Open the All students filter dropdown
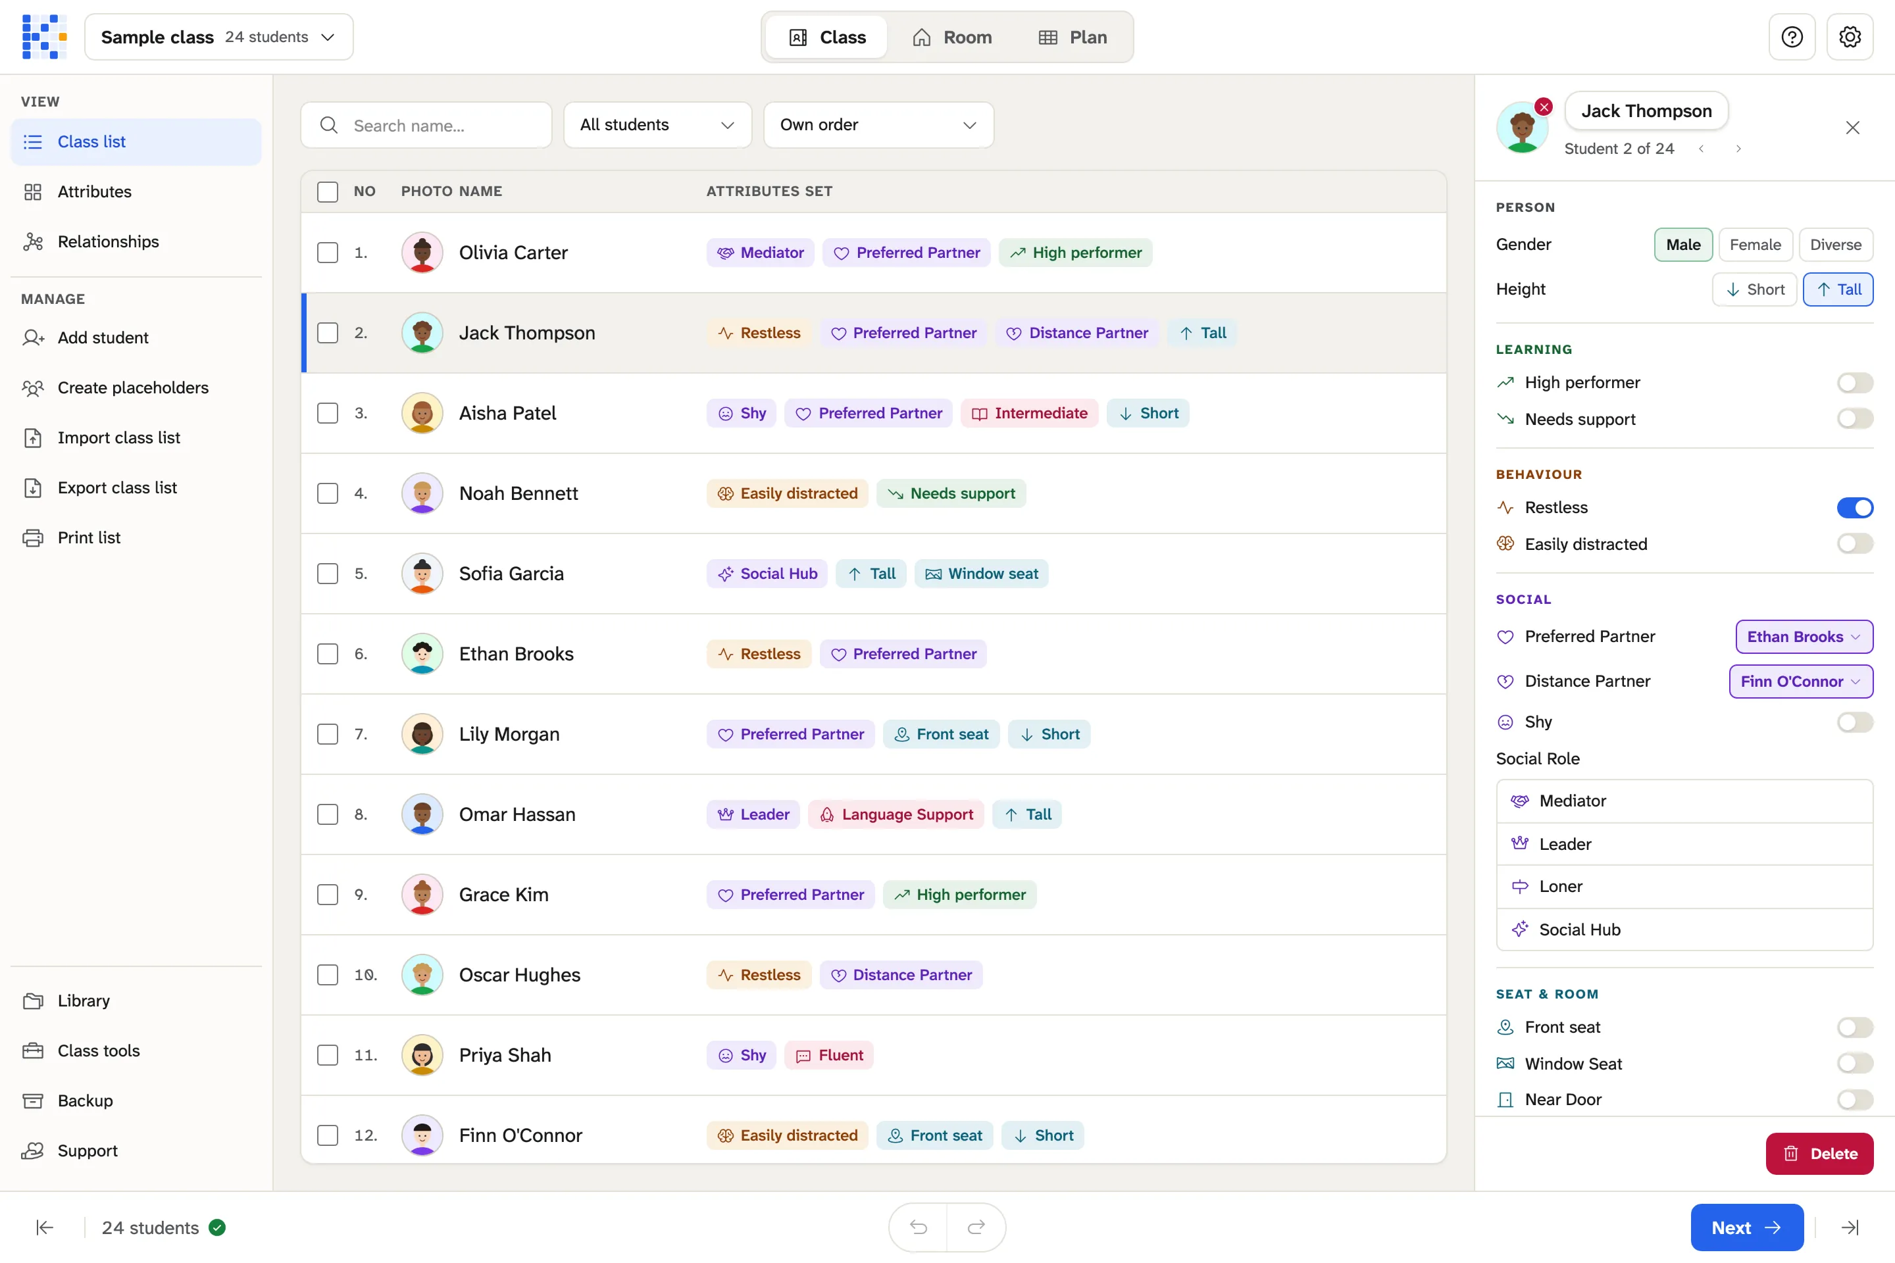The width and height of the screenshot is (1895, 1263). coord(657,125)
